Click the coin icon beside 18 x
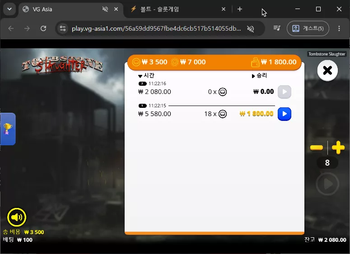This screenshot has width=350, height=254. [223, 114]
